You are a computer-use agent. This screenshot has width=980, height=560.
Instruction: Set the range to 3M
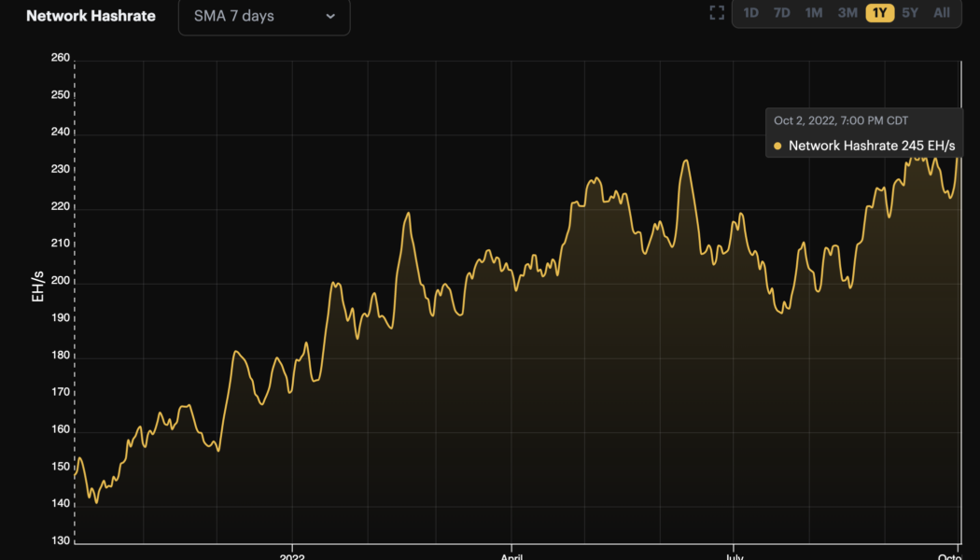(847, 13)
